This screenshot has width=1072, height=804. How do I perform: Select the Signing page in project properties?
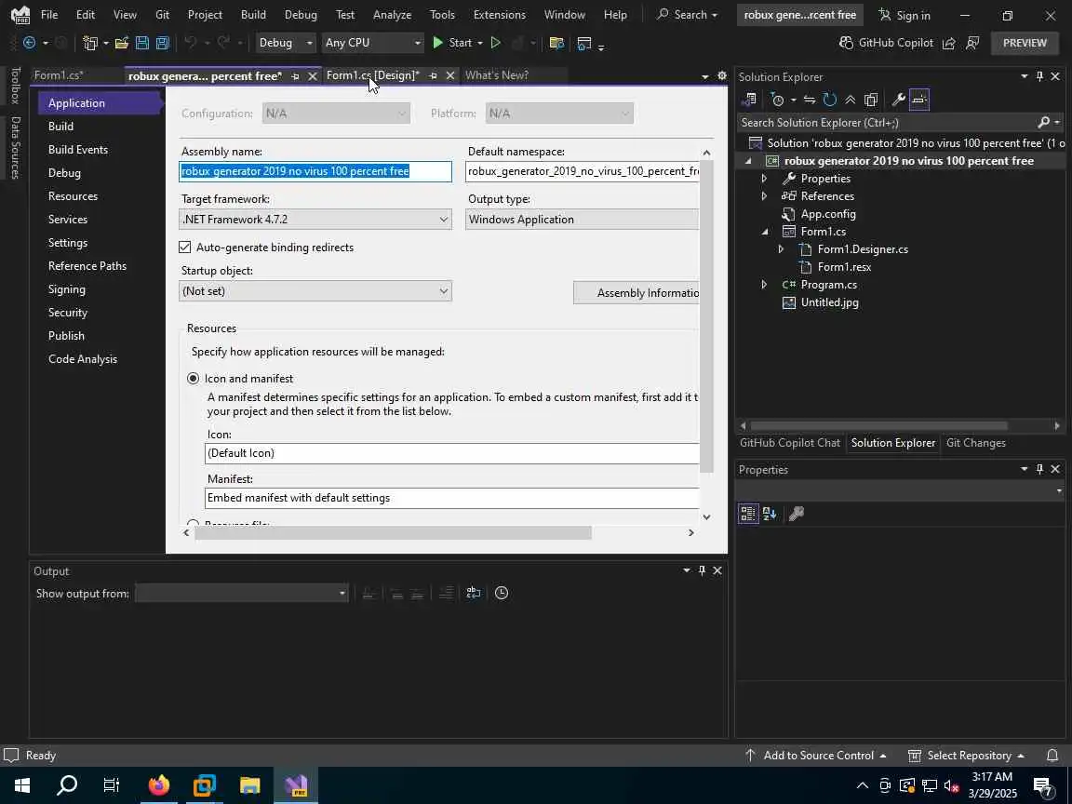(67, 289)
